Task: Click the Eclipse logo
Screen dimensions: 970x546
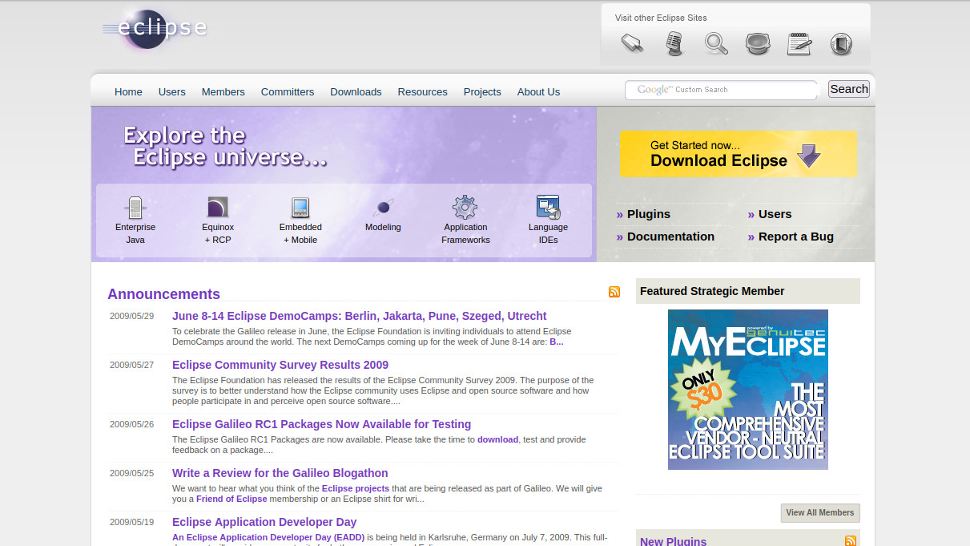Action: (155, 29)
